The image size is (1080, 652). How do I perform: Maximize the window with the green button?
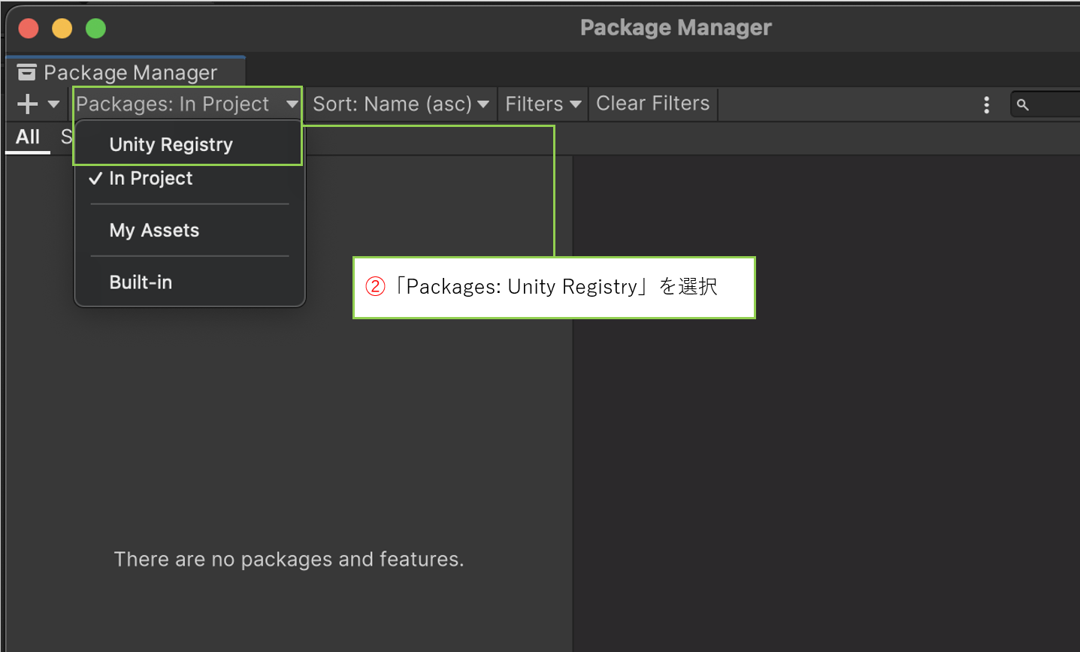(x=95, y=29)
